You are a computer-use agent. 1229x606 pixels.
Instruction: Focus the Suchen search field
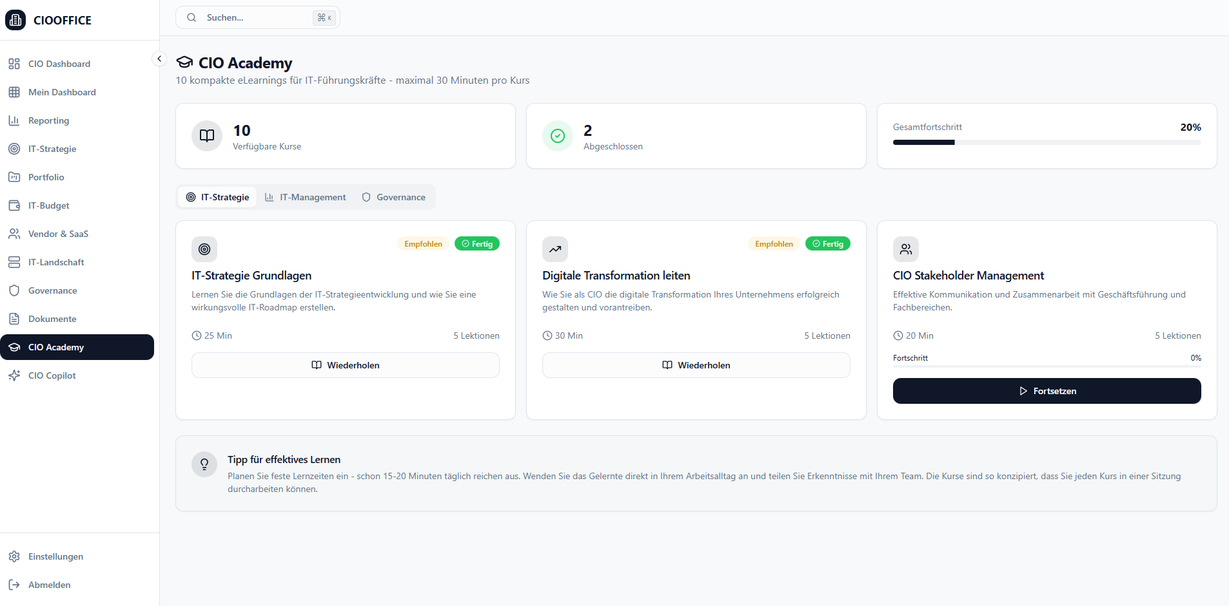258,17
